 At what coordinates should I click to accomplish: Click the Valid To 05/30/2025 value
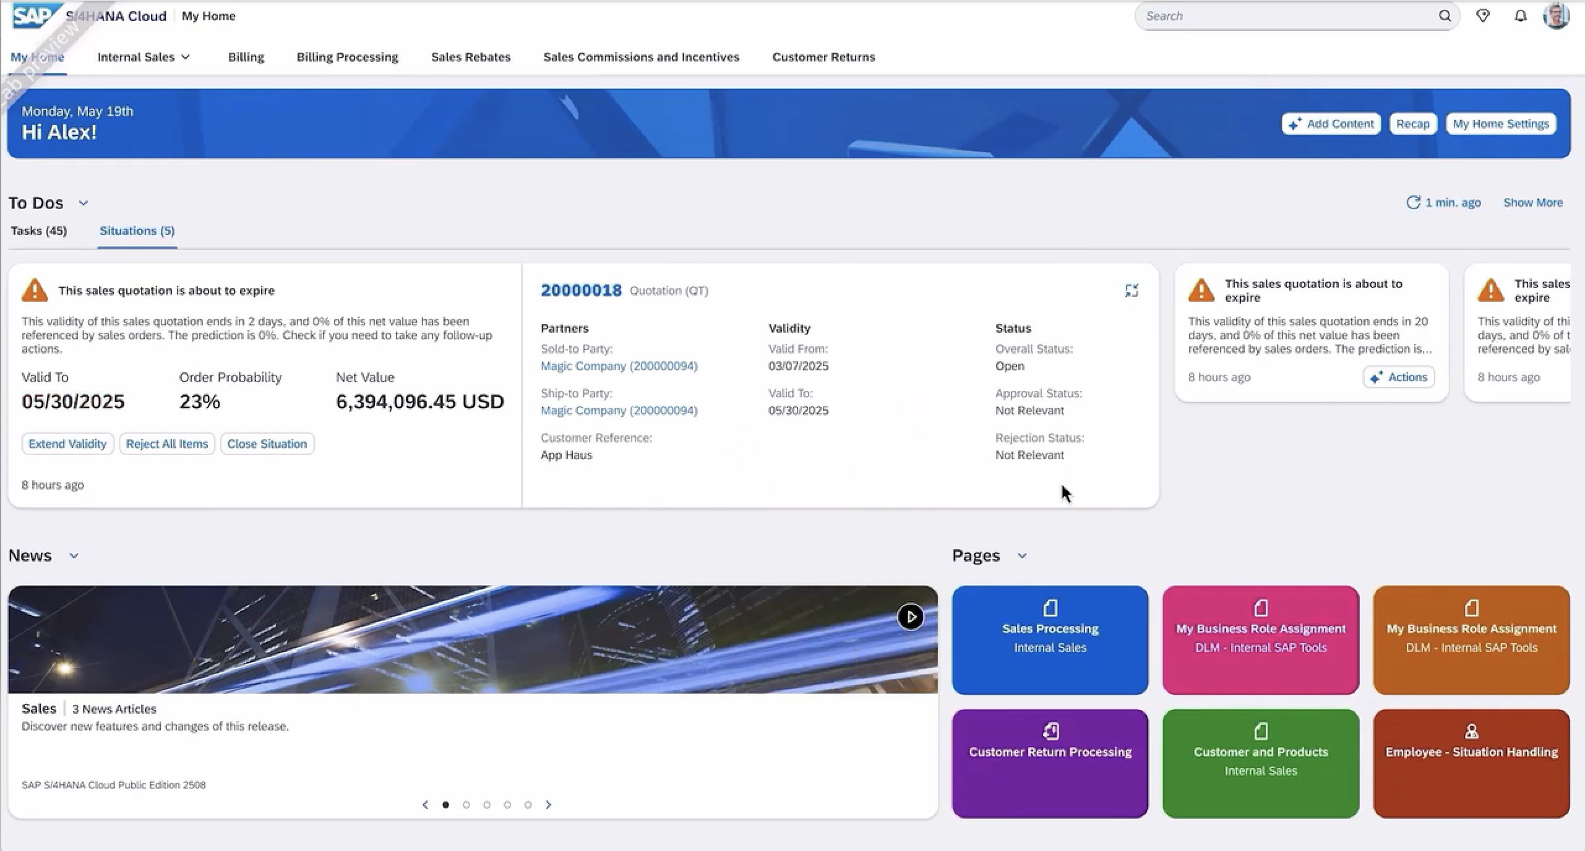(x=73, y=401)
